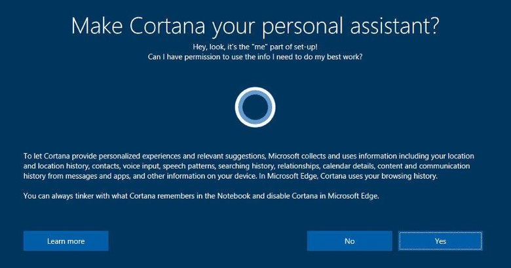The image size is (511, 268).
Task: Click the 'You can always tinker' sentence
Action: (201, 196)
